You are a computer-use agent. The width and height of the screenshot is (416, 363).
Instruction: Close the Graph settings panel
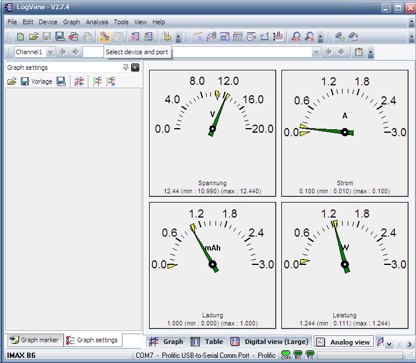[135, 68]
